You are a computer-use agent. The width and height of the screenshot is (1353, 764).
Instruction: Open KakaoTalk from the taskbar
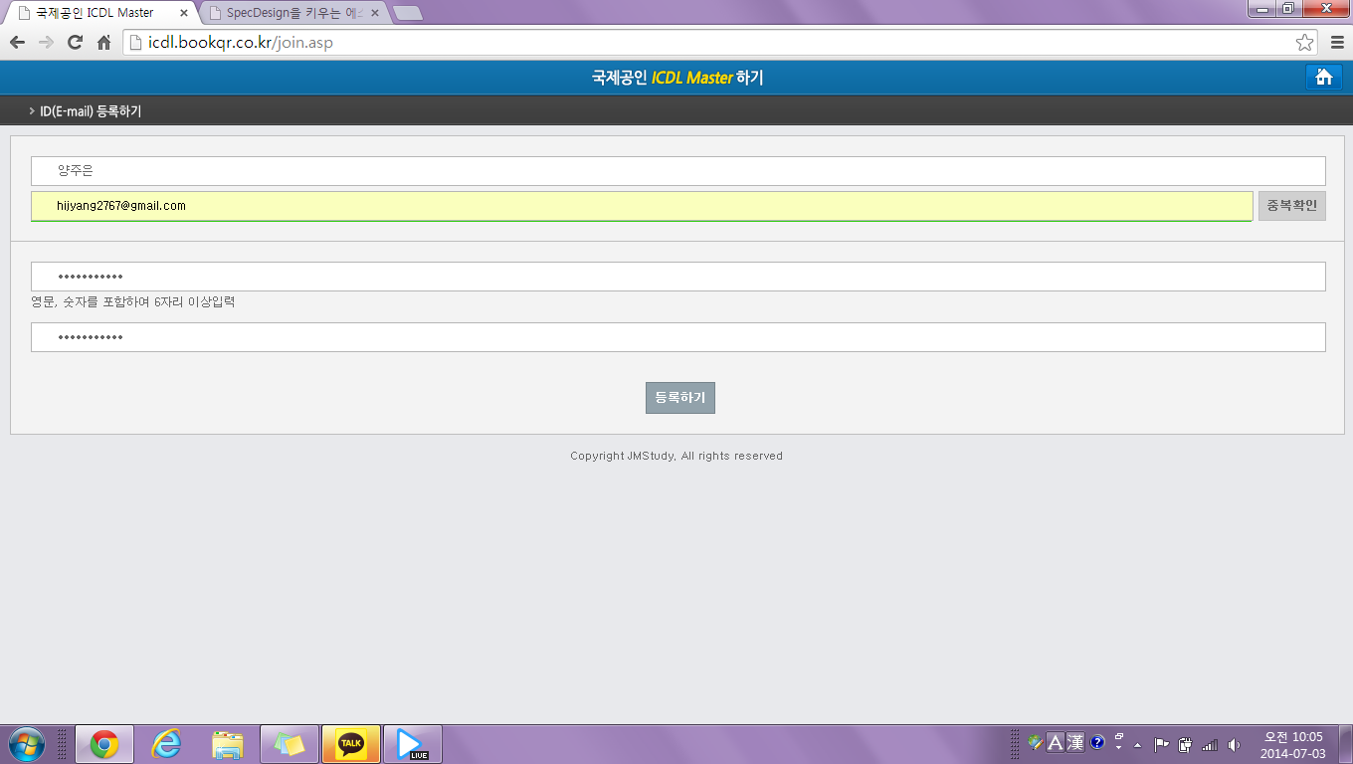(351, 744)
